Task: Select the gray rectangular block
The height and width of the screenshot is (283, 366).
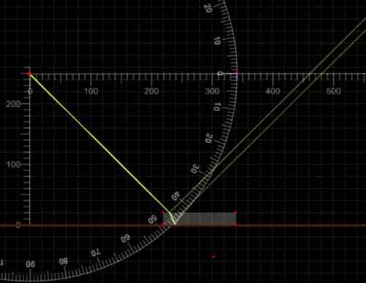Action: (200, 218)
